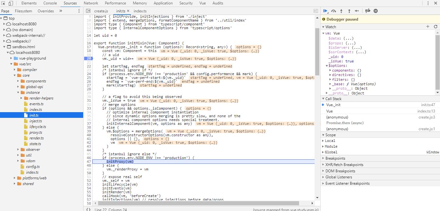This screenshot has height=211, width=440.
Task: Hide the file navigator sidebar
Action: [x=89, y=11]
